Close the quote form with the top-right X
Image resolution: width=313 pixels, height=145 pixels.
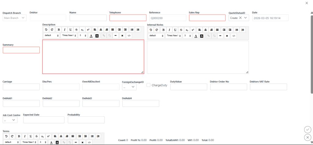tap(307, 3)
